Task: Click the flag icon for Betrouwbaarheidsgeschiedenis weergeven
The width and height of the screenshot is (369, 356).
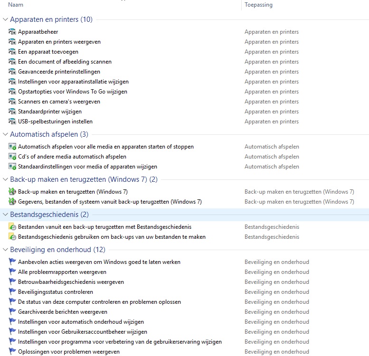Action: 12,281
